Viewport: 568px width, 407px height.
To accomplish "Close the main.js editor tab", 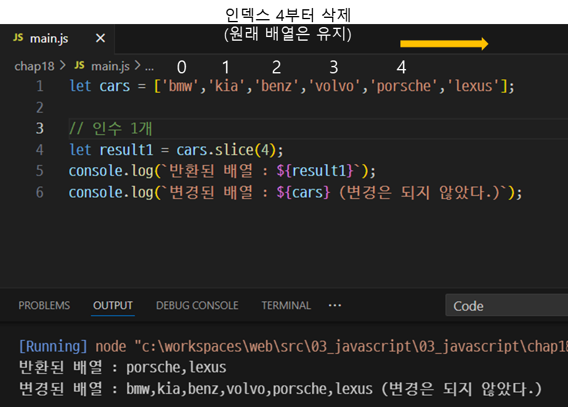I will (x=100, y=38).
